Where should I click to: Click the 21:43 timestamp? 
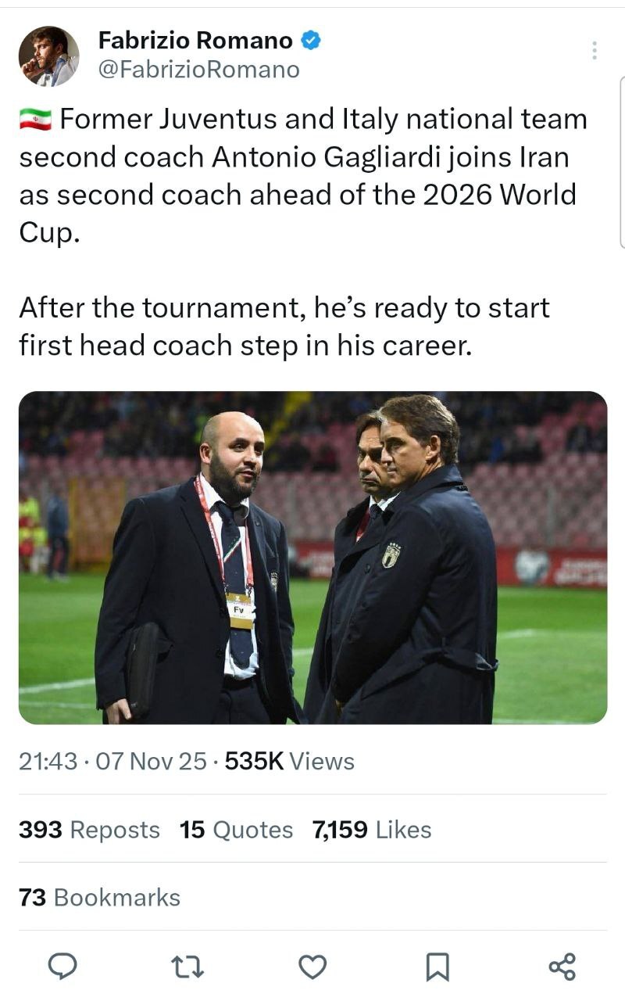click(x=48, y=761)
